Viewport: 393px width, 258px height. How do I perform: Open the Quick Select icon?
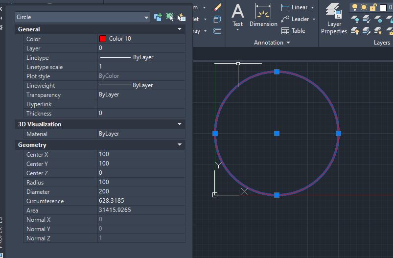(181, 17)
